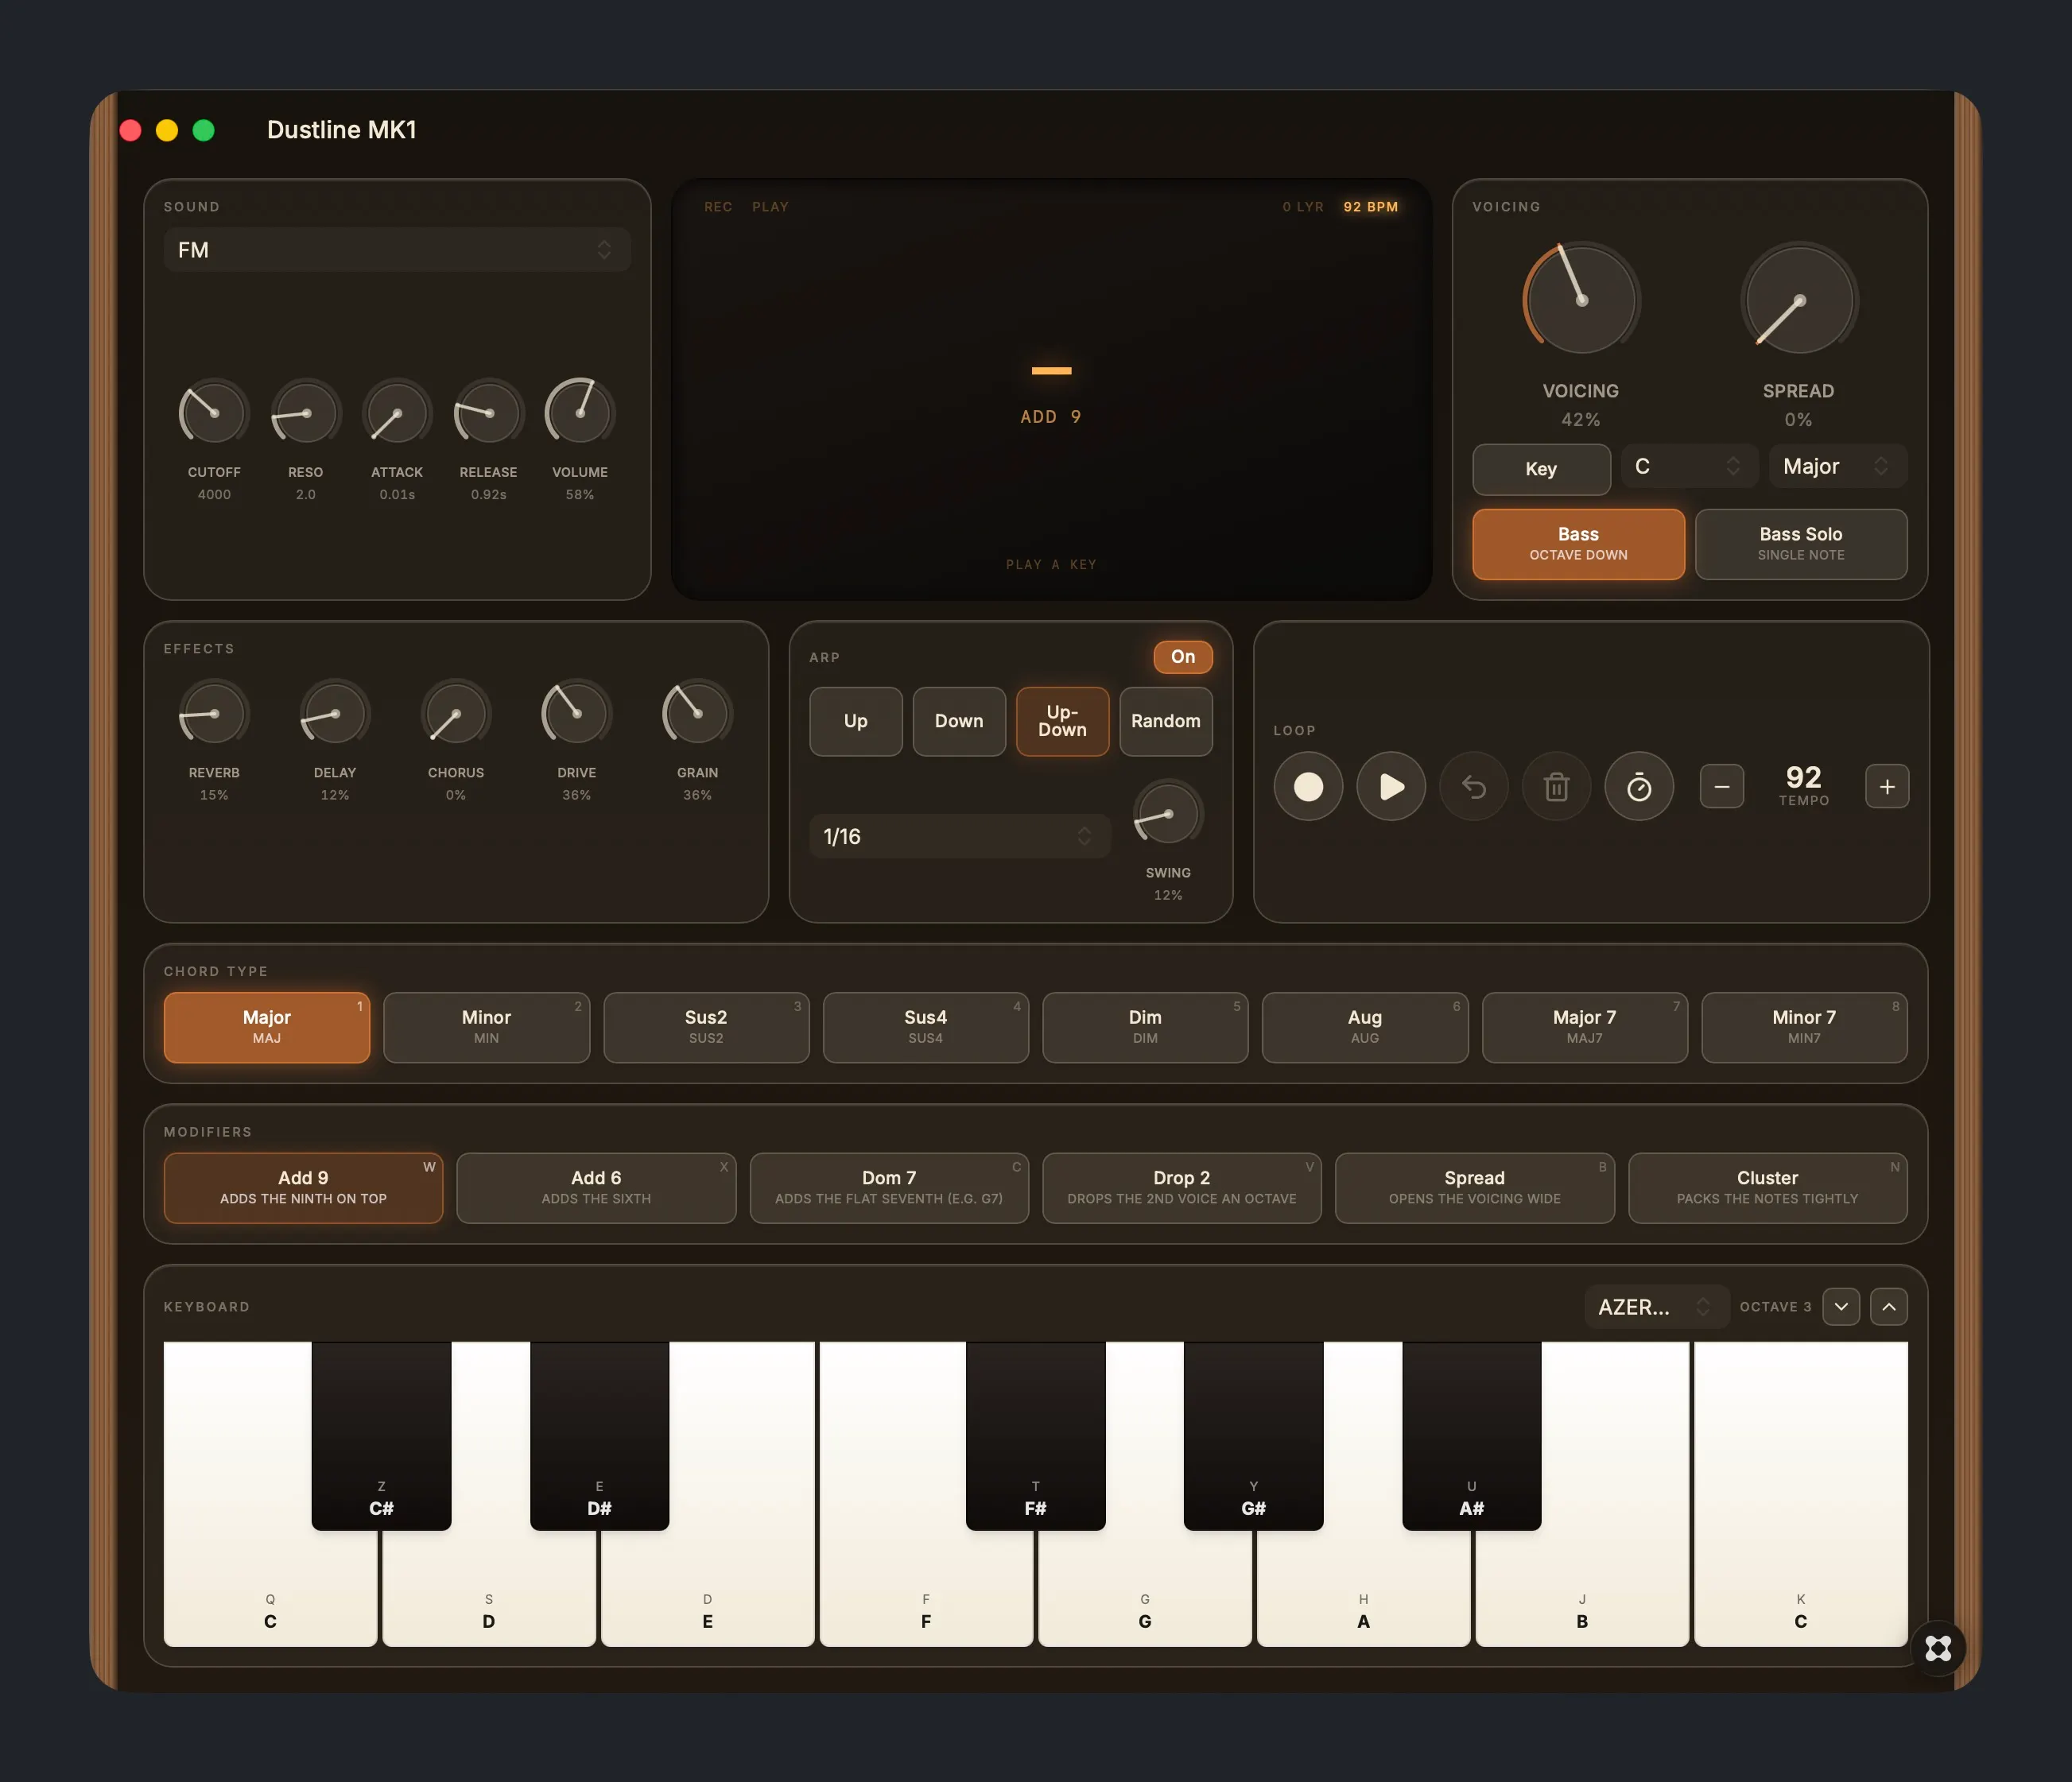
Task: Enable the Cluster modifier
Action: [1768, 1187]
